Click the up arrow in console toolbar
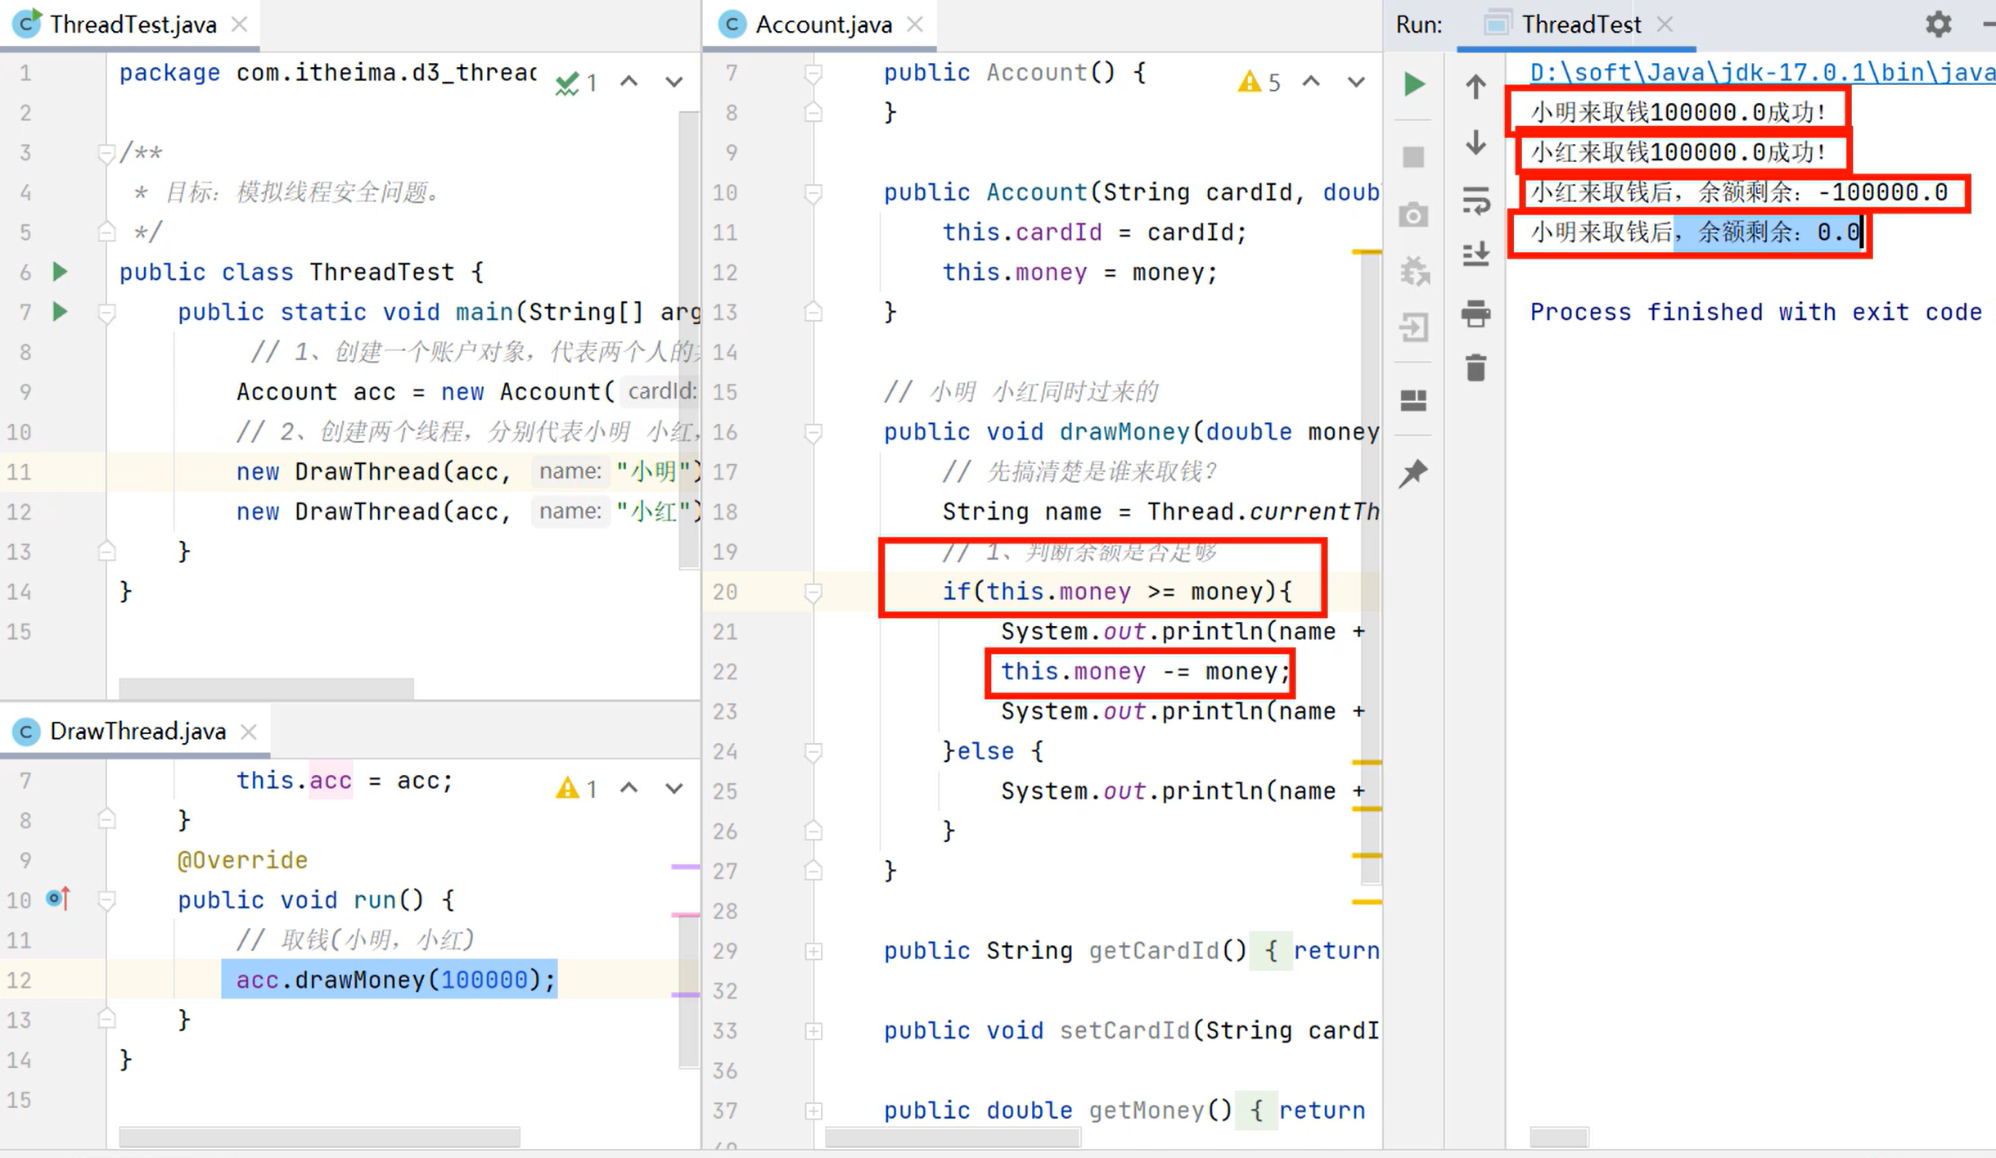Viewport: 1996px width, 1158px height. tap(1476, 86)
